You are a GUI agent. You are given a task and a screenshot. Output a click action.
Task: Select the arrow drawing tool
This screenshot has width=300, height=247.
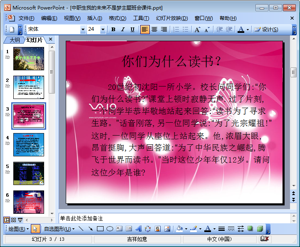click(x=91, y=229)
